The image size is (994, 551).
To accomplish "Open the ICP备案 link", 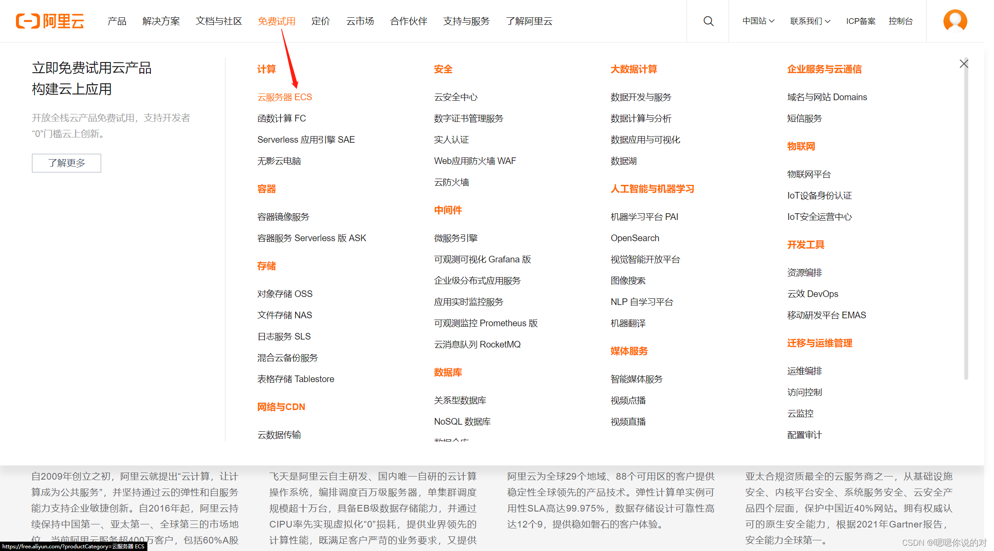I will (x=860, y=21).
